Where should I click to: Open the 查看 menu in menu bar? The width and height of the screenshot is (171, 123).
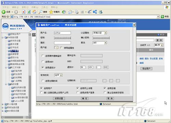tap(25, 7)
